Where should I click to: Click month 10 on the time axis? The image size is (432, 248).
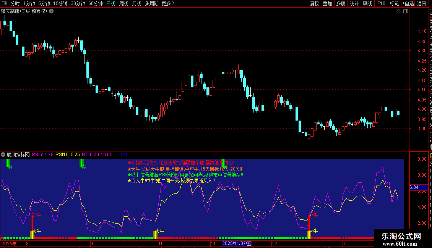pyautogui.click(x=161, y=243)
